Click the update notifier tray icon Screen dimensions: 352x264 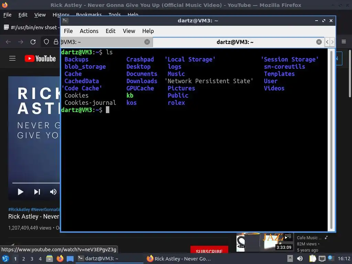click(331, 258)
